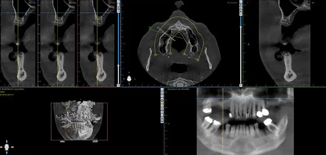
Task: Click the top measure icon in cross-section toolbar
Action: coord(118,2)
